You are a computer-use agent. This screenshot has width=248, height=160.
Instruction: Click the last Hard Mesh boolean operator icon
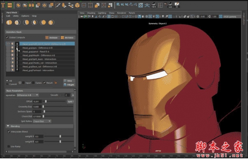[51, 22]
